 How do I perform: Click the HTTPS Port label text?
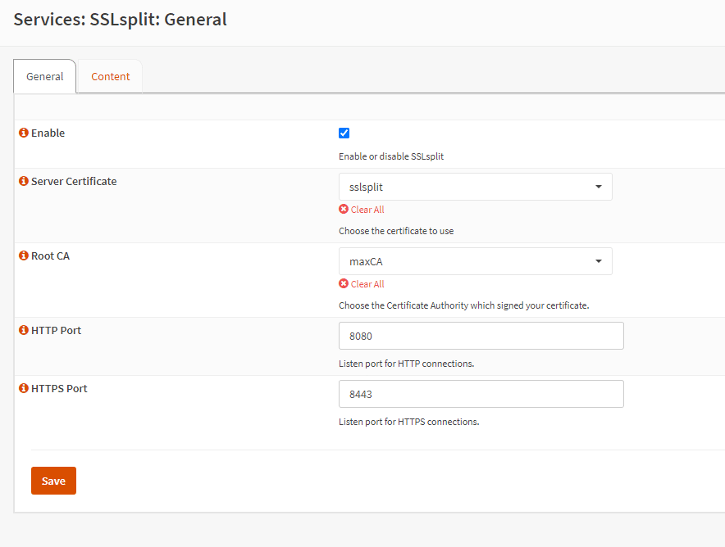pyautogui.click(x=59, y=388)
